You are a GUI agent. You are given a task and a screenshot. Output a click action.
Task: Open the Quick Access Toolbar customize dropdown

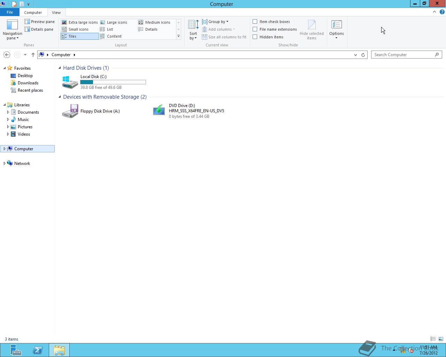tap(28, 4)
